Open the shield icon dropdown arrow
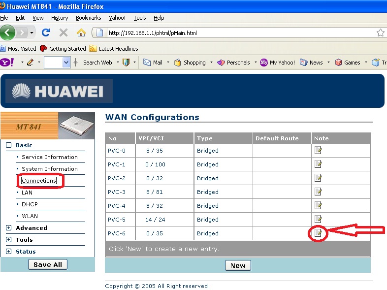This screenshot has width=387, height=290. [134, 63]
